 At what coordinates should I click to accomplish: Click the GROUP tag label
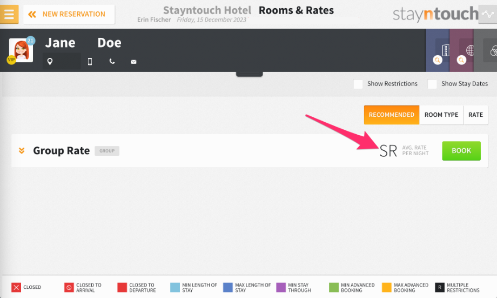pos(107,151)
